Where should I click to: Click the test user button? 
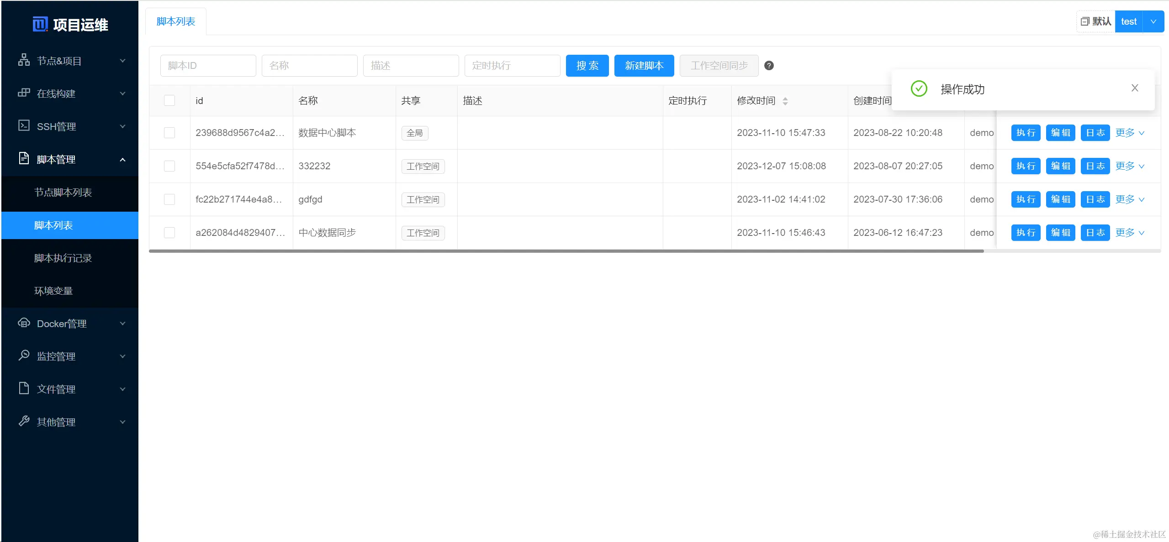(x=1129, y=21)
